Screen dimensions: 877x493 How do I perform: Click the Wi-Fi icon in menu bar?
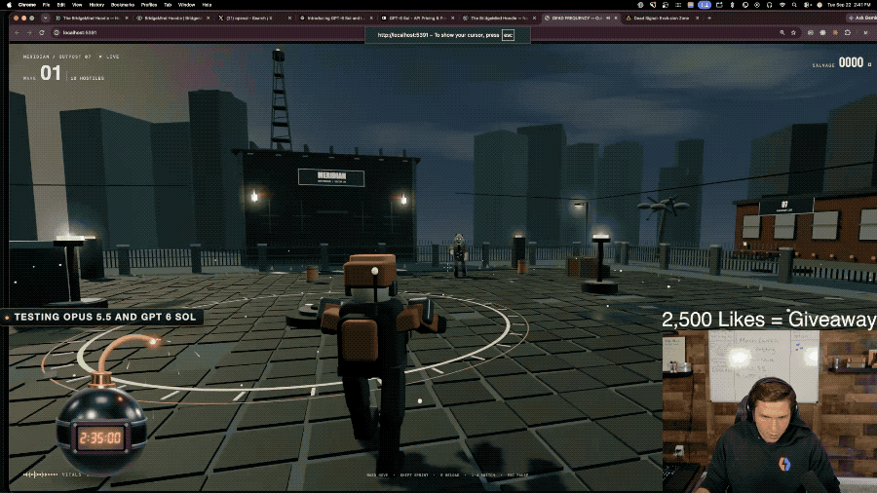(x=782, y=5)
